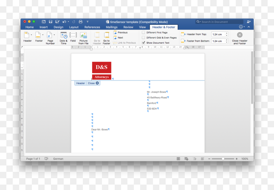Uncheck Show Document Text checkbox
Screen dimensions: 274x190
click(143, 43)
